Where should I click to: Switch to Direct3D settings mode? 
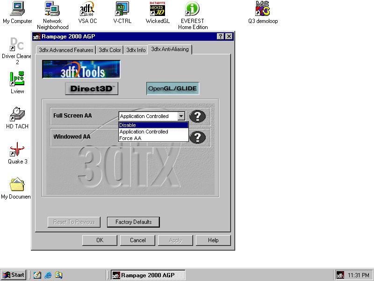pos(92,89)
